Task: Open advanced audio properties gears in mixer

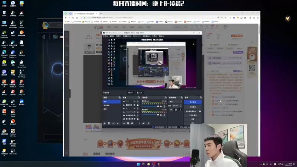Action: [144, 123]
